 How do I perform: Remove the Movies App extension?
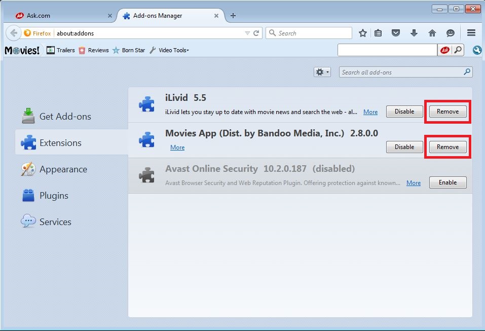(x=447, y=147)
